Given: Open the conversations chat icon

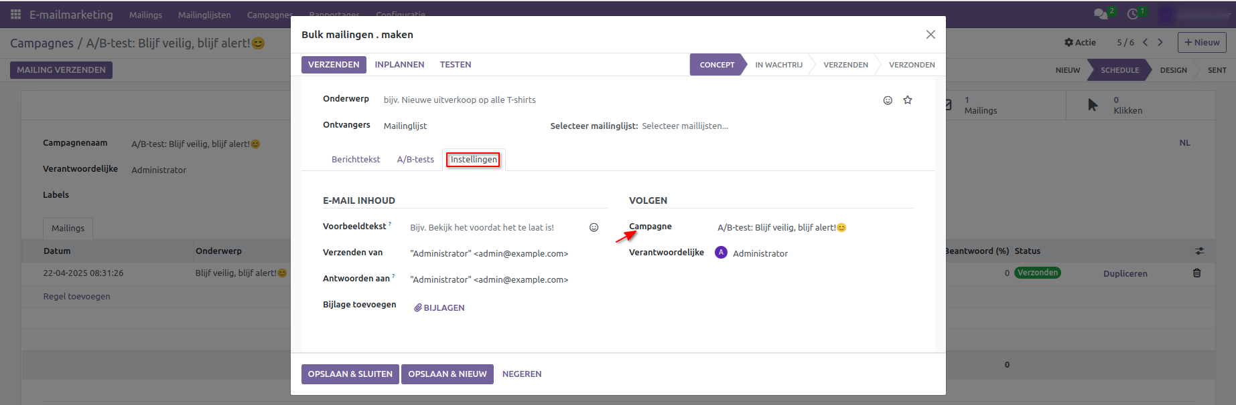Looking at the screenshot, I should click(1100, 14).
